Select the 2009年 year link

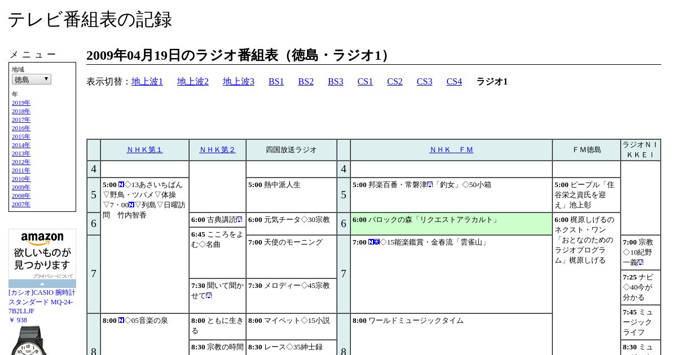(21, 187)
